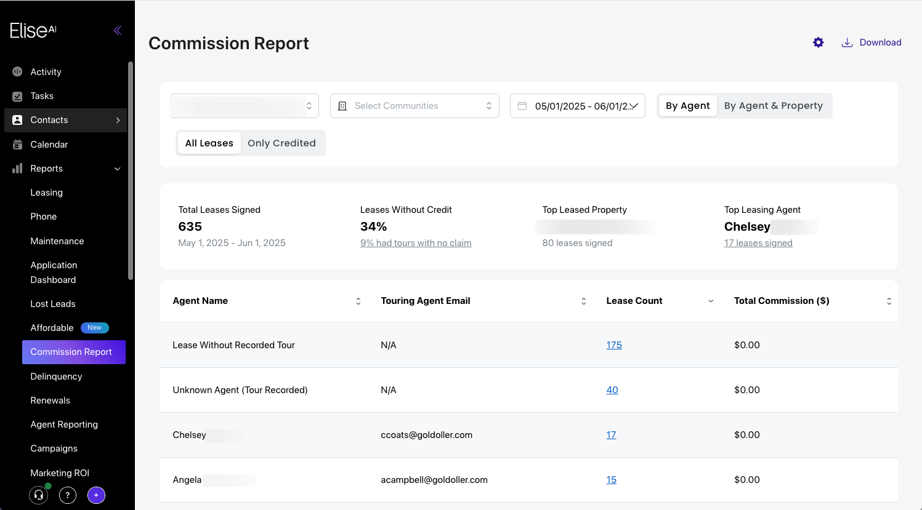
Task: Sort by Total Commission arrows
Action: click(889, 301)
